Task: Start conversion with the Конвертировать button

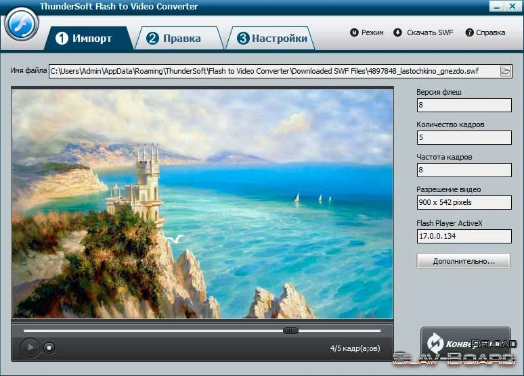Action: coord(466,344)
